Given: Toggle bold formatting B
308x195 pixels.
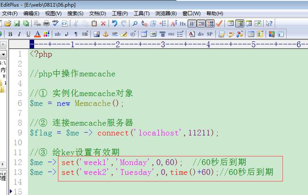Looking at the screenshot, I should [x=11, y=34].
